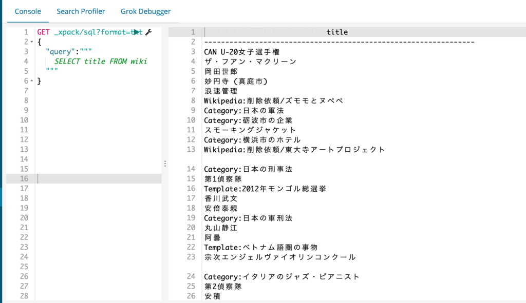526x303 pixels.
Task: Select the result row 第2偵察隊
Action: coord(223,286)
